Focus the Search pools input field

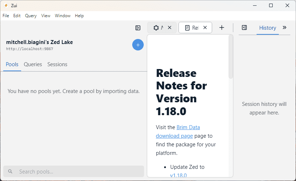pos(73,171)
